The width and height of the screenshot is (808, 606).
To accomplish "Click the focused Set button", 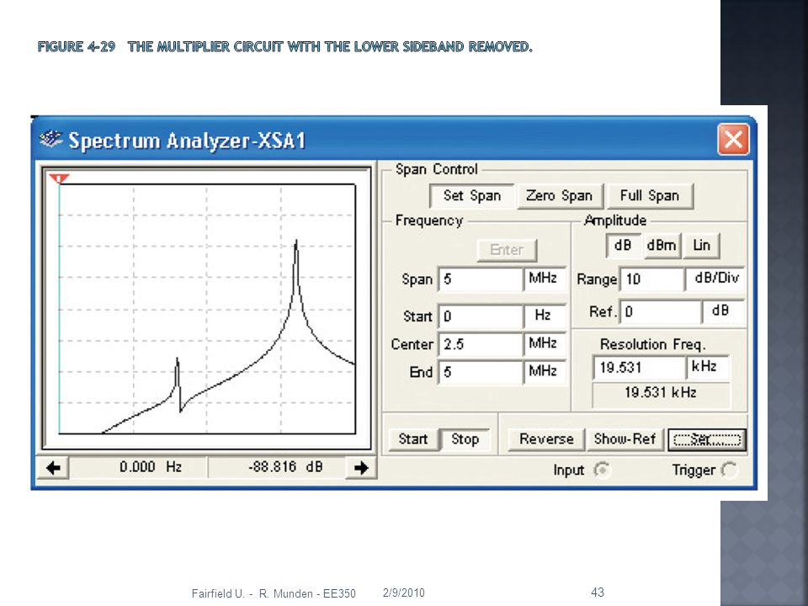I will click(x=707, y=439).
